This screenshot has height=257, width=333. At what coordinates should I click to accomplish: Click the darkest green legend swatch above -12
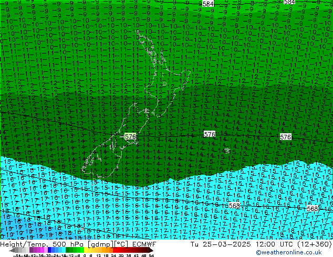coord(67,250)
